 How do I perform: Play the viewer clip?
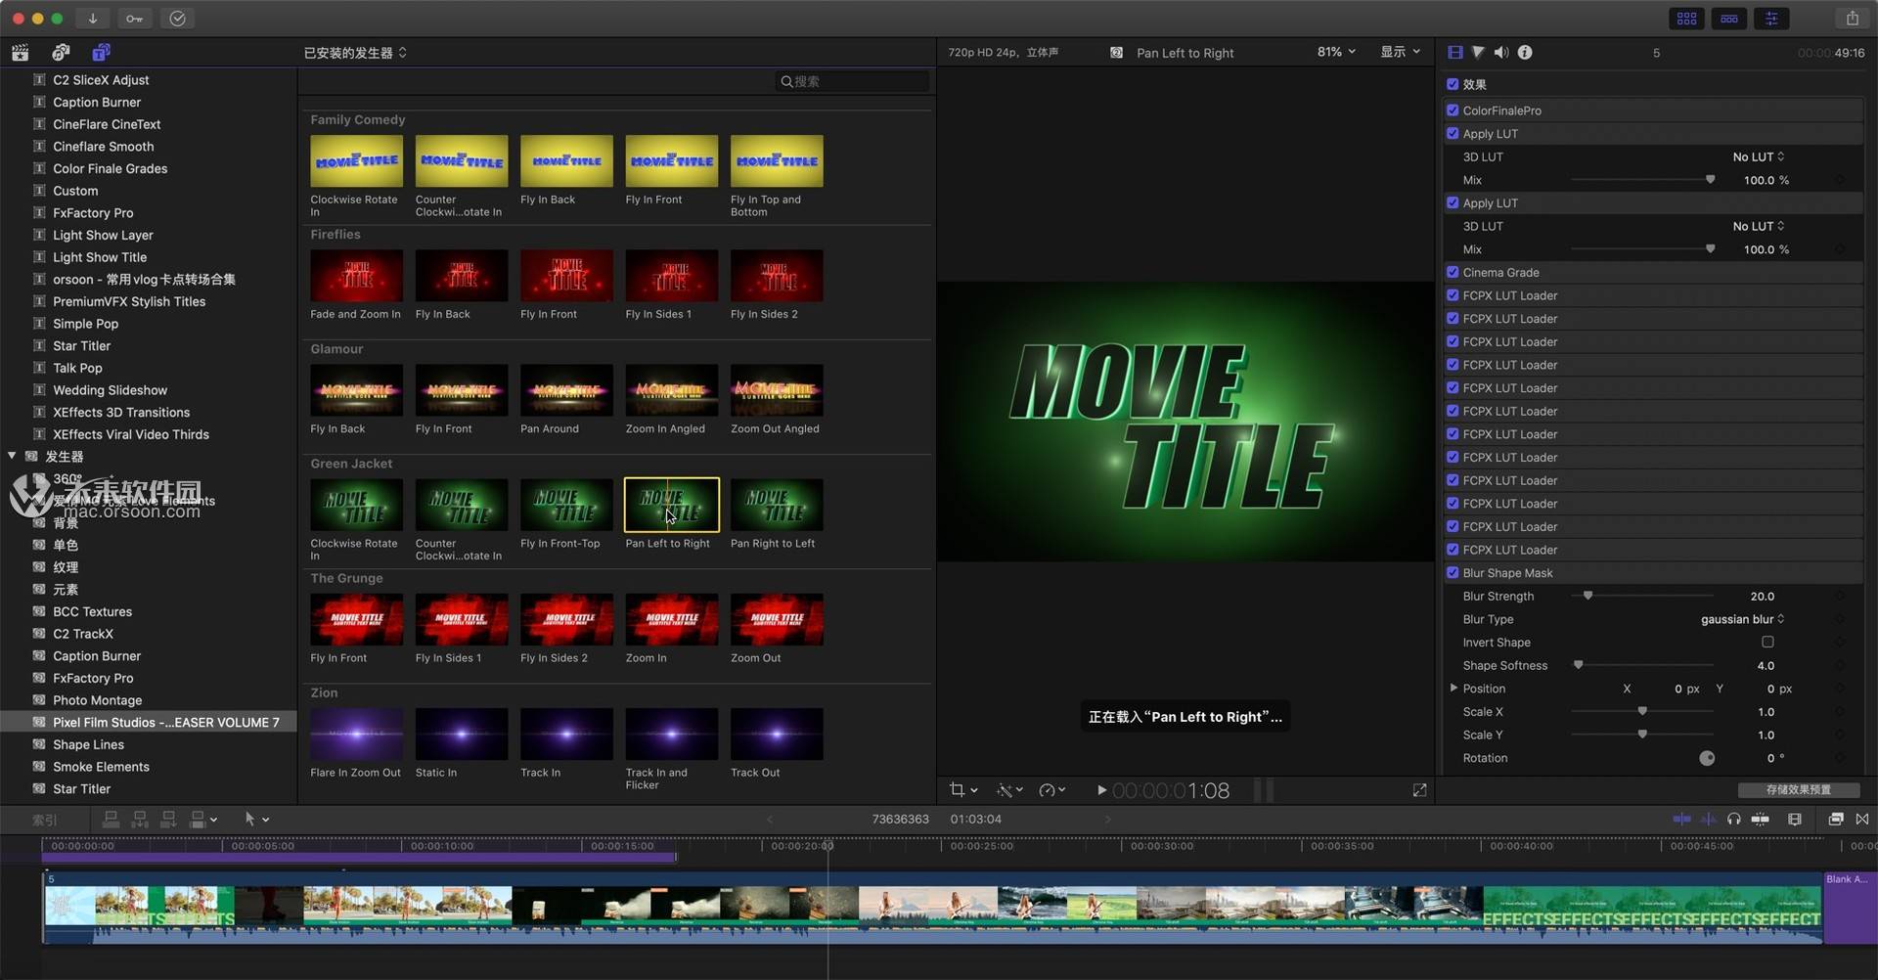[x=1101, y=790]
